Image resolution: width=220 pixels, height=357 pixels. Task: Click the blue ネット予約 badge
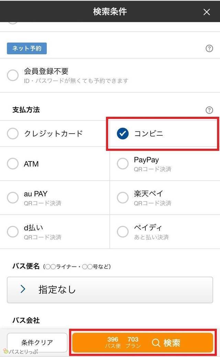coord(26,49)
